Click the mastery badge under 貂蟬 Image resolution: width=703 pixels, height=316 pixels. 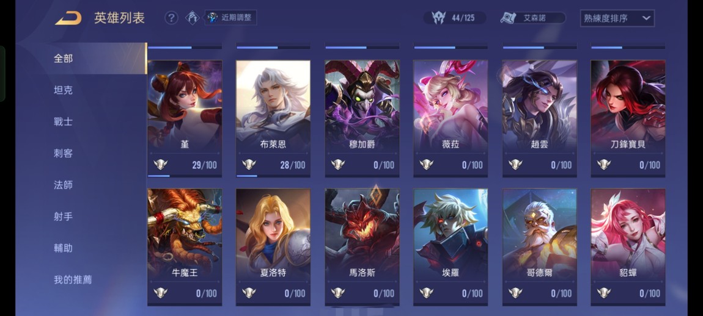604,293
